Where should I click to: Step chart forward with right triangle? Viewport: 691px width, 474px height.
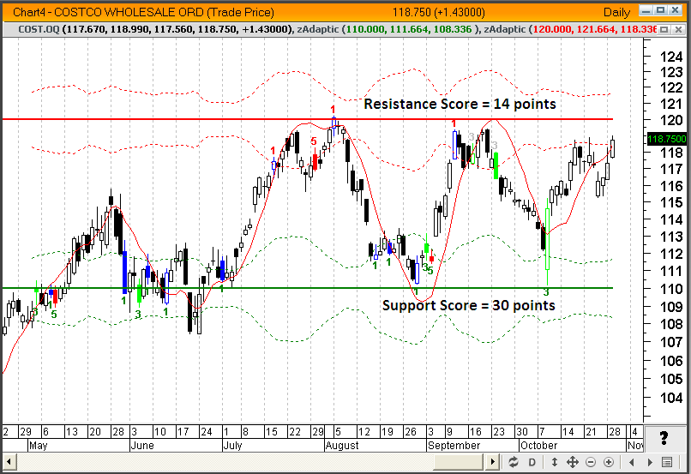(650, 462)
